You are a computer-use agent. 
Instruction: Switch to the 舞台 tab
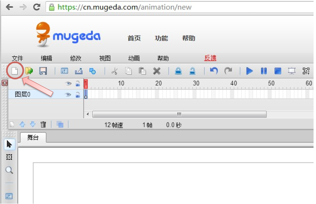pos(33,137)
